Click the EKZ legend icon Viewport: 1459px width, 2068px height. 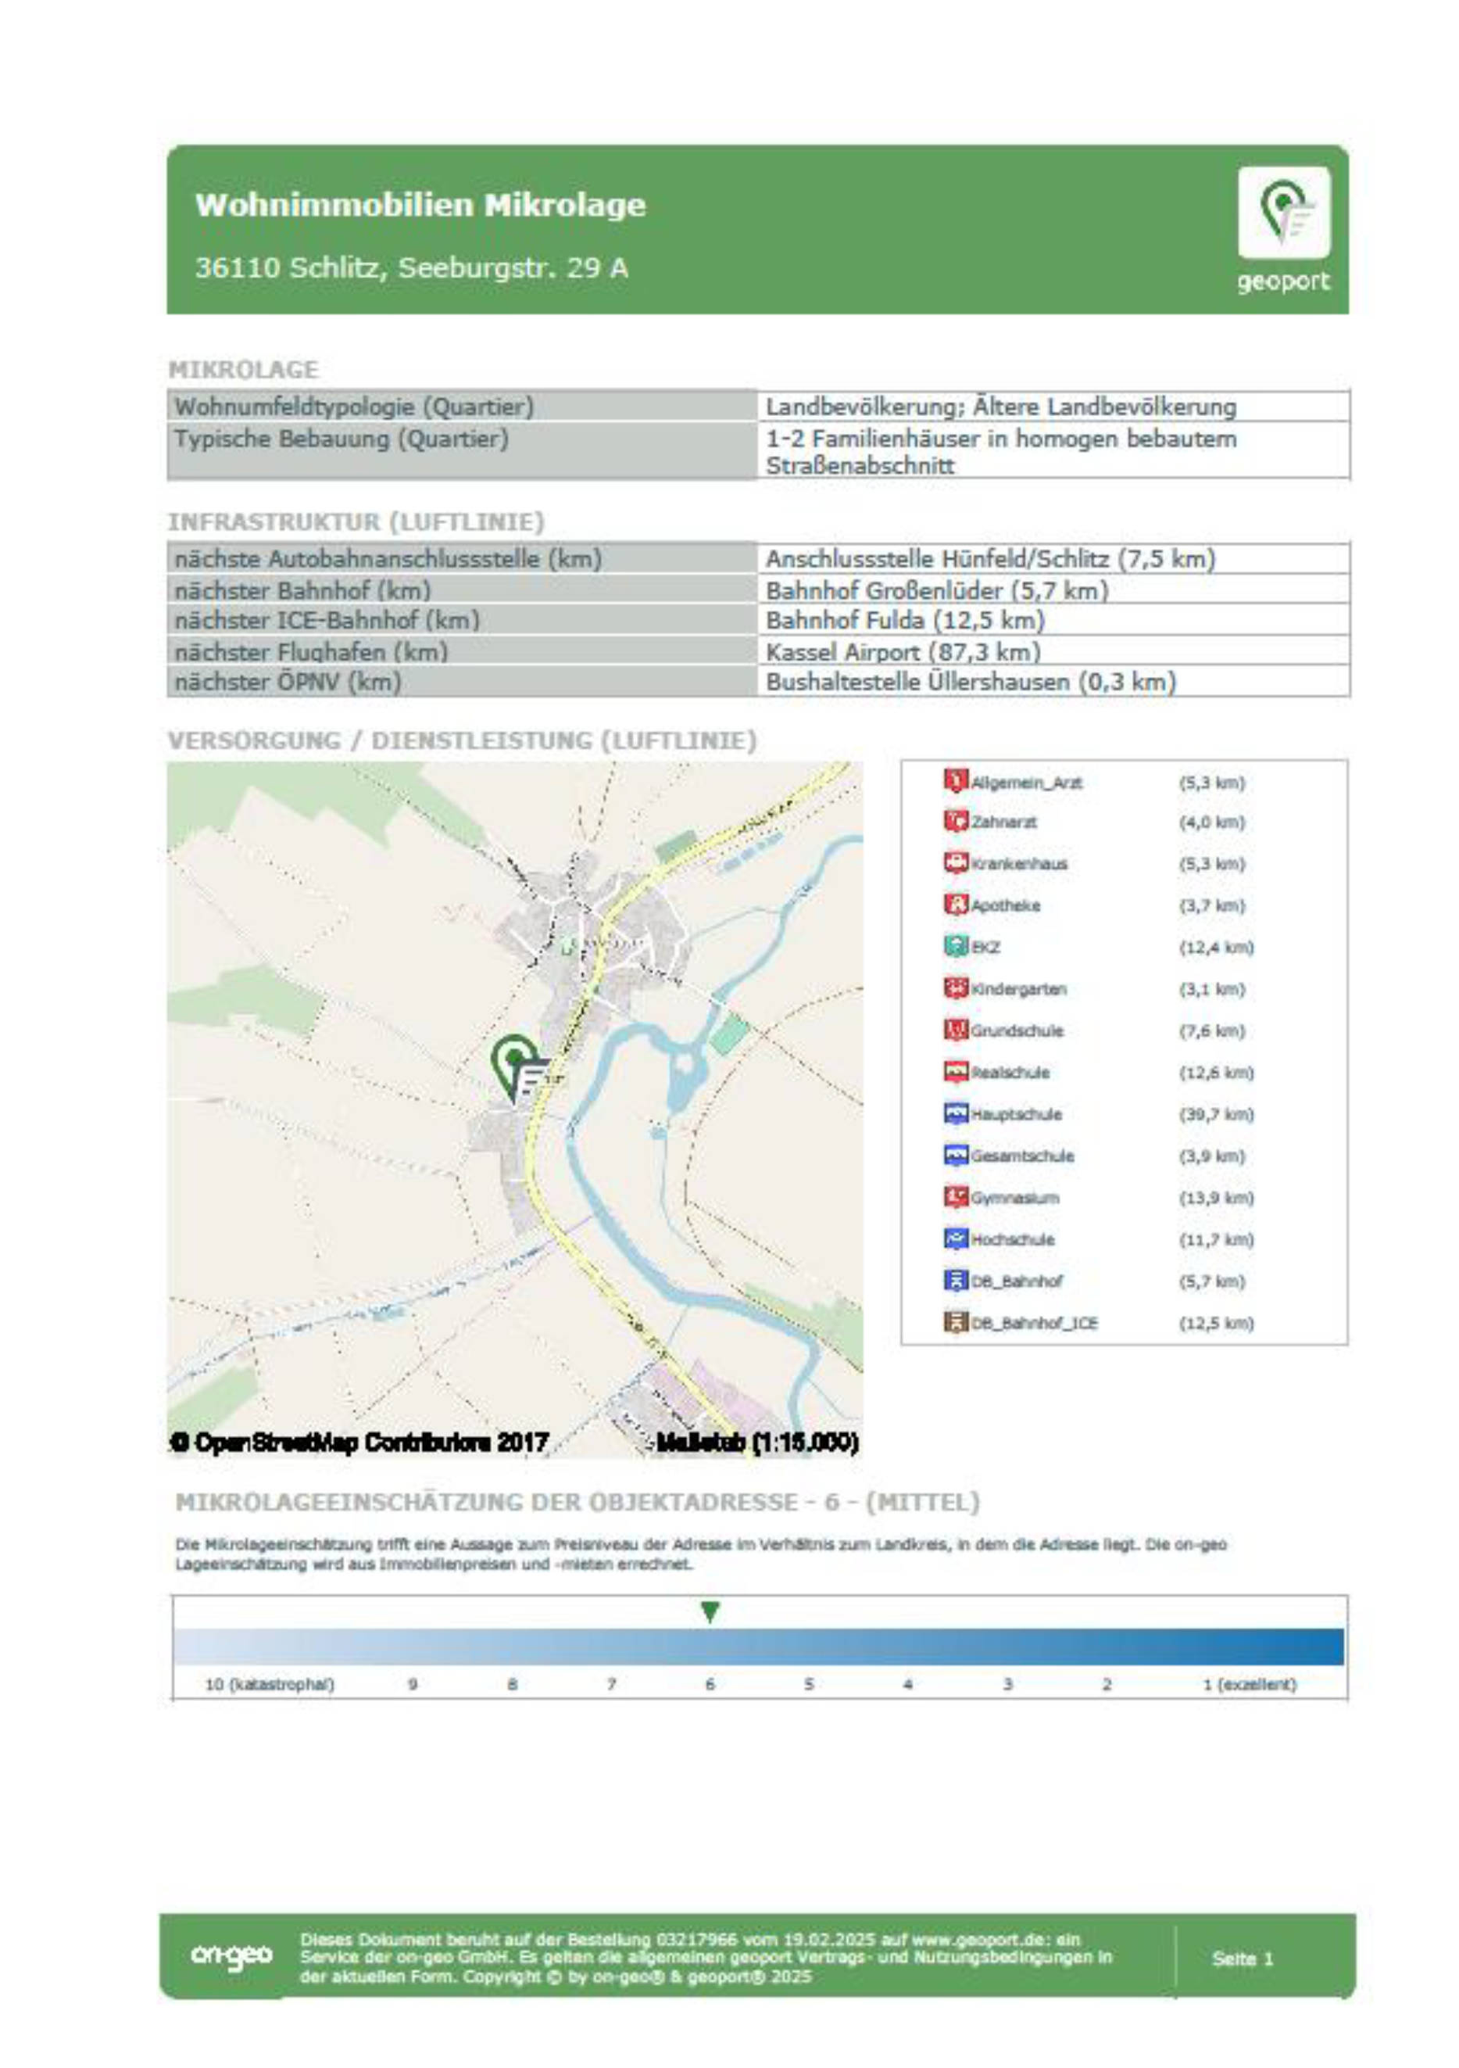(x=954, y=947)
